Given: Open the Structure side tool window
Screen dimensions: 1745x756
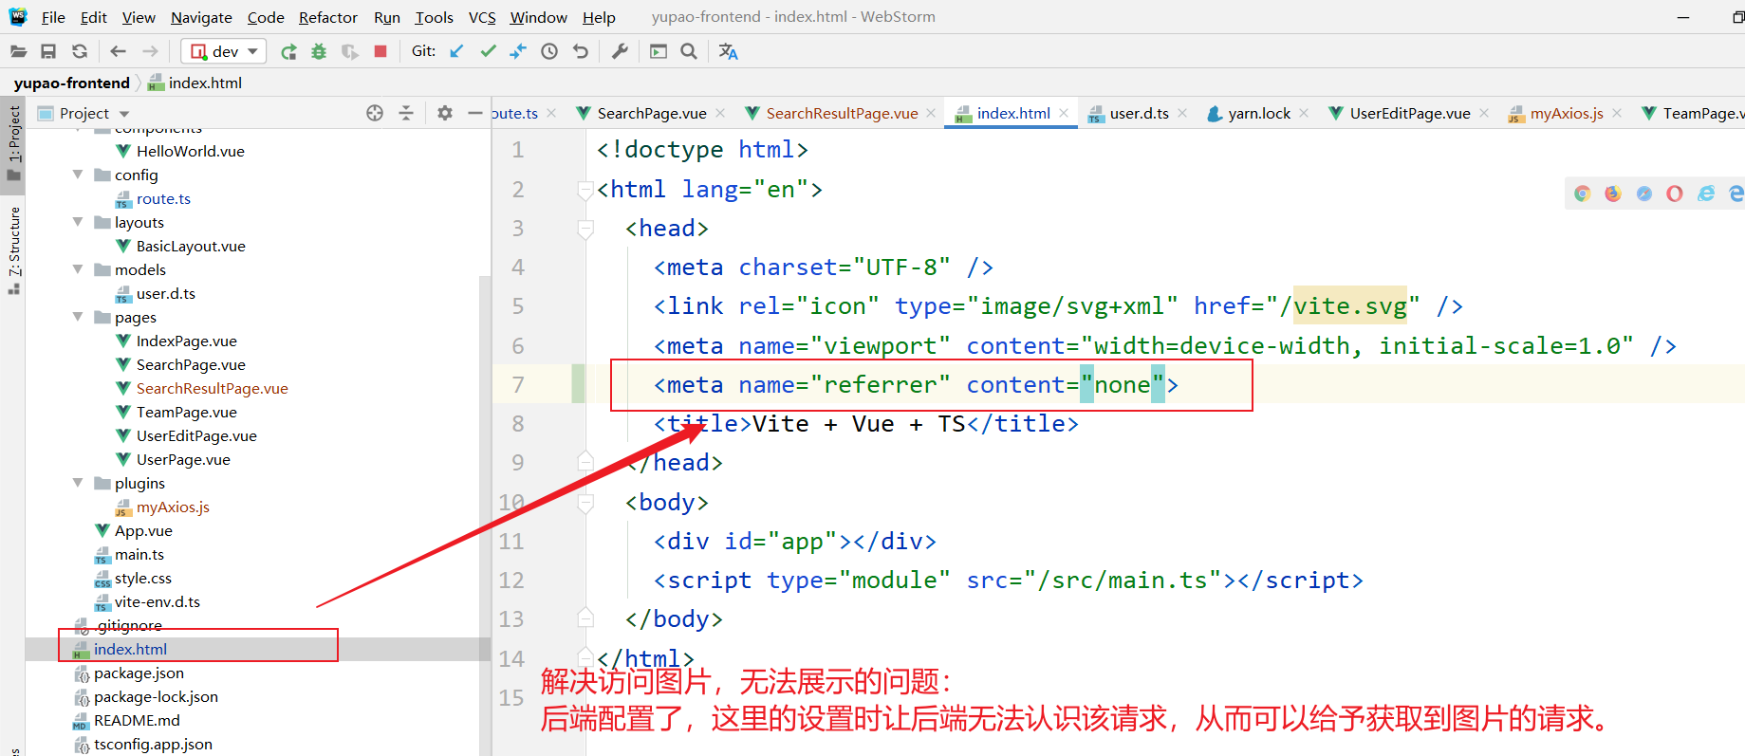Looking at the screenshot, I should 13,249.
